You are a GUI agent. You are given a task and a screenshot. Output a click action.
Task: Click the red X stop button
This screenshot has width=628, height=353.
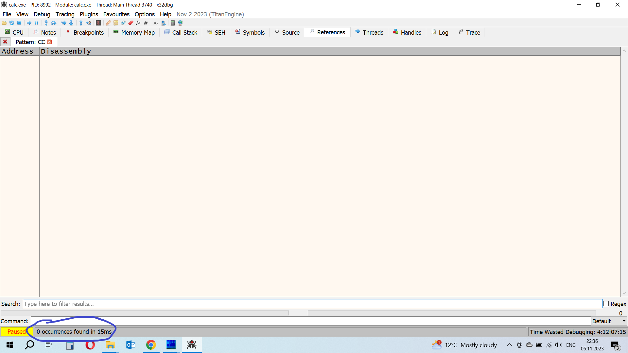5,42
